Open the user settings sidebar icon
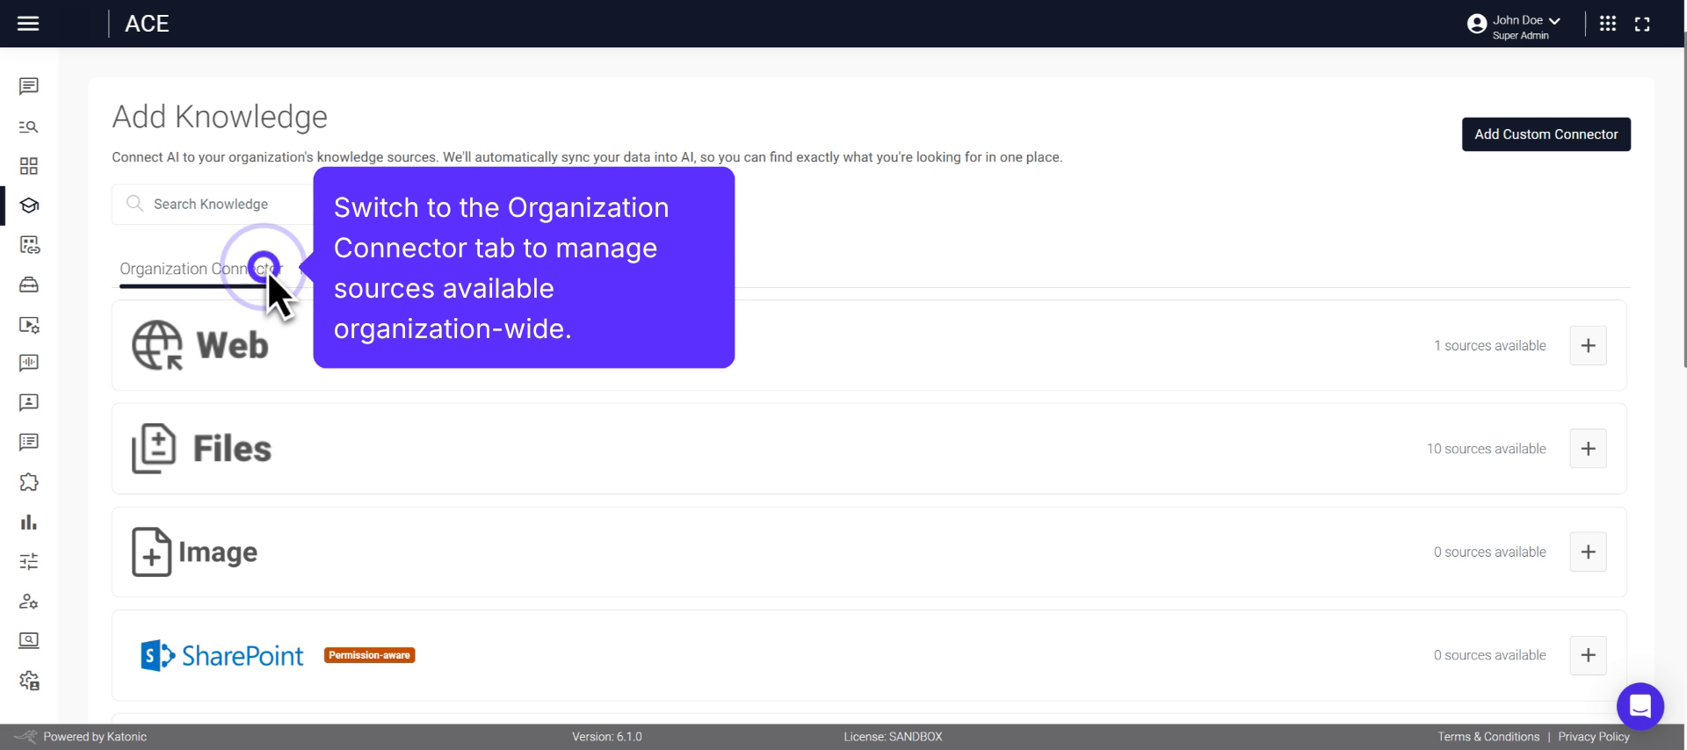This screenshot has width=1687, height=750. [x=29, y=602]
